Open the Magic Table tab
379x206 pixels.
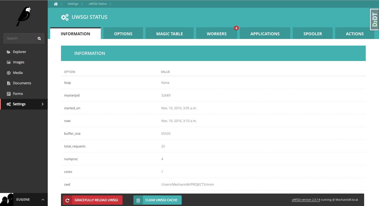(169, 34)
